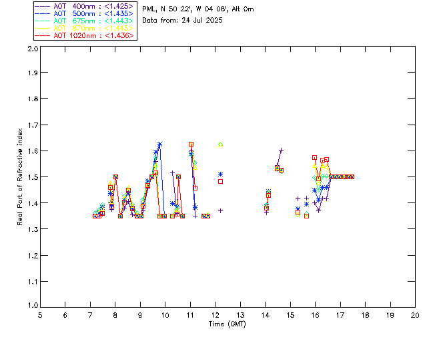Click the y-axis tick label 1.2
This screenshot has width=427, height=341.
[33, 256]
